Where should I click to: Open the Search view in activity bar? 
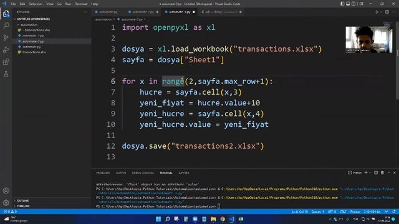click(6, 26)
